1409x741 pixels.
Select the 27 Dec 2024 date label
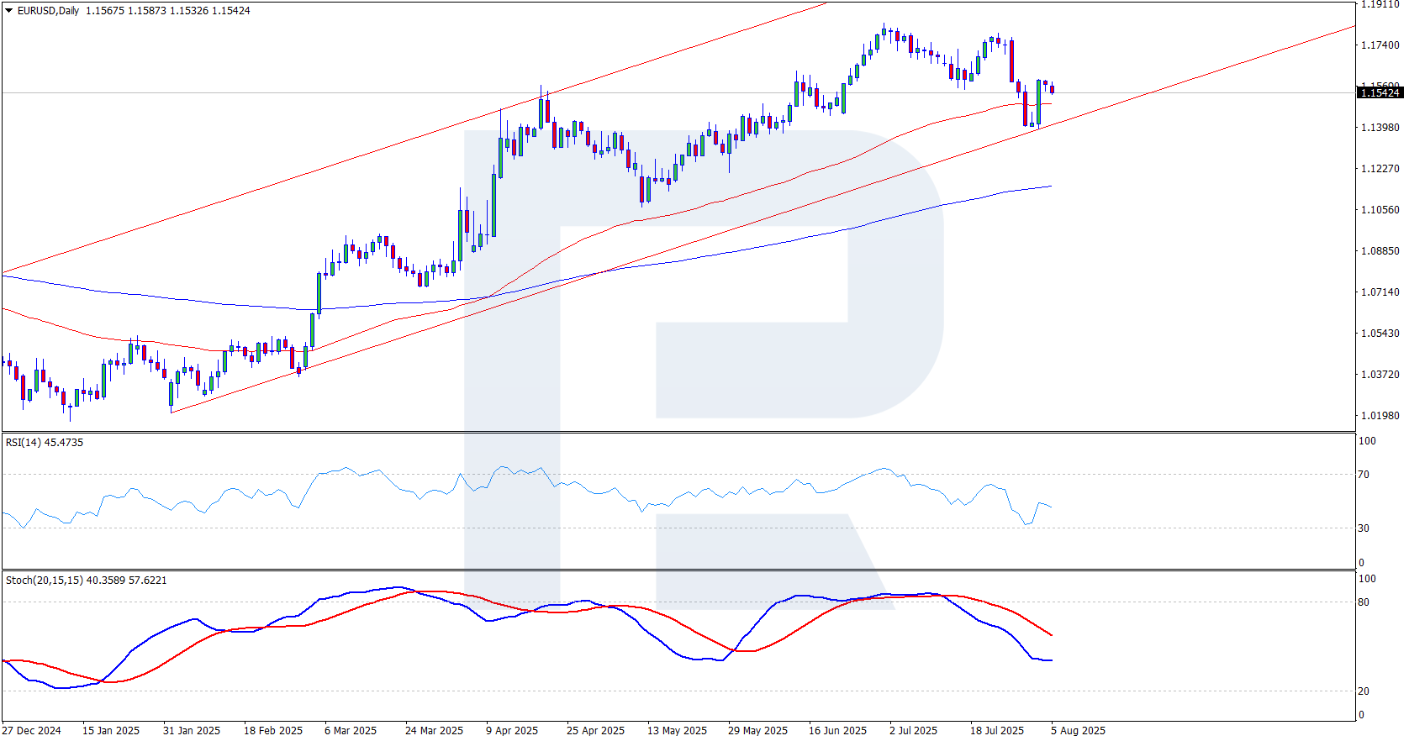click(32, 730)
